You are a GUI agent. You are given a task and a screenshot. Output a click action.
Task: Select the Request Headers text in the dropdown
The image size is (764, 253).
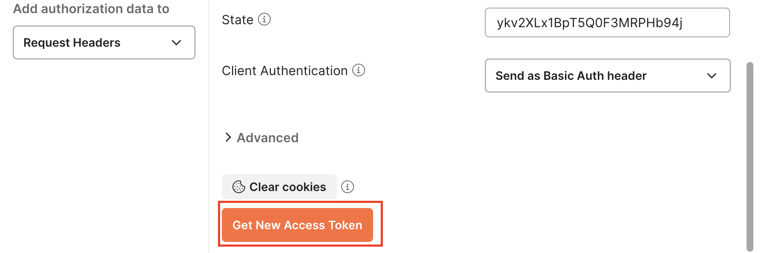tap(72, 42)
